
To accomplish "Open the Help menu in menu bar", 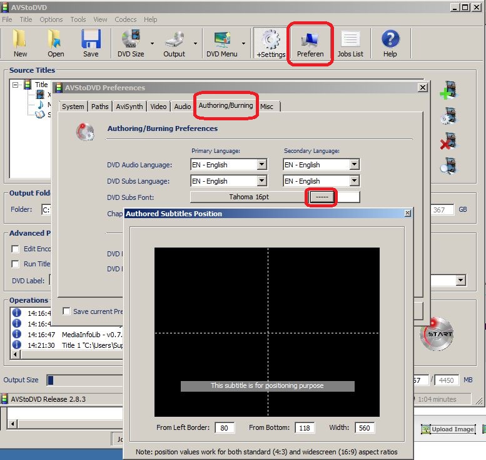I will point(150,19).
